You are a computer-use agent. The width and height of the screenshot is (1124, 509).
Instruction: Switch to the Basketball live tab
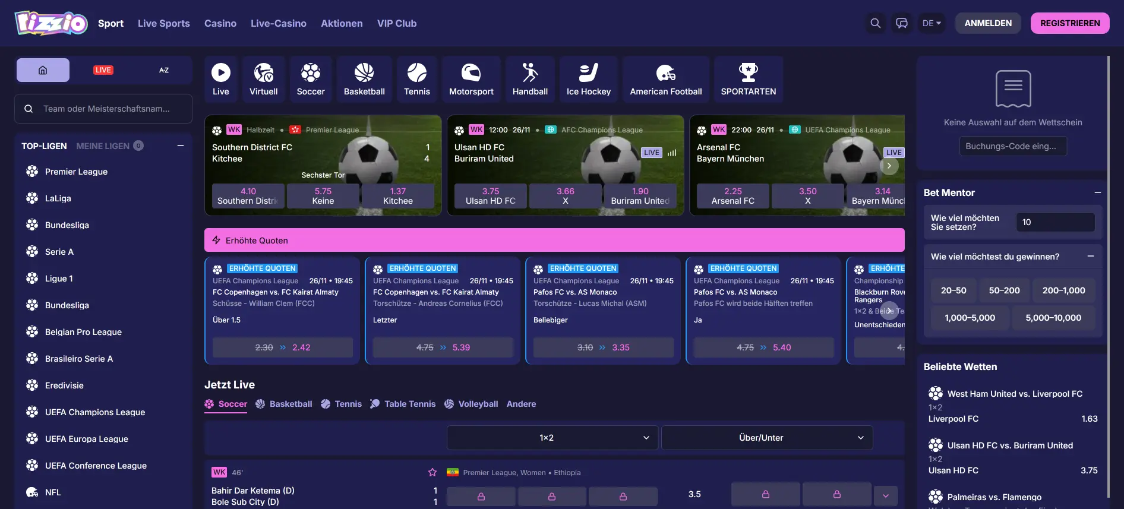[x=284, y=404]
